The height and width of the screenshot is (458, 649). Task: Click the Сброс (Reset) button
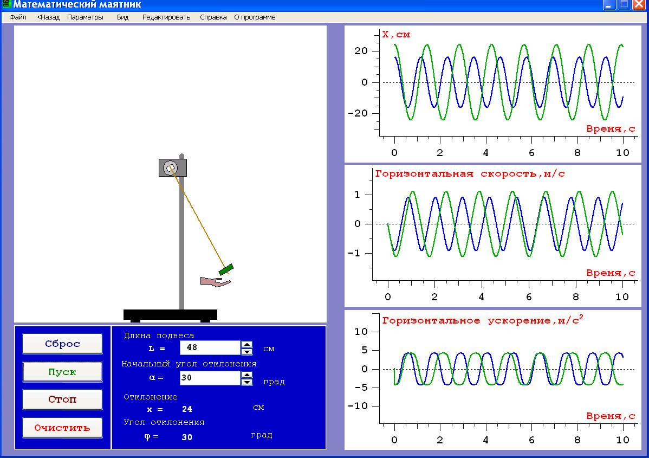pyautogui.click(x=62, y=344)
